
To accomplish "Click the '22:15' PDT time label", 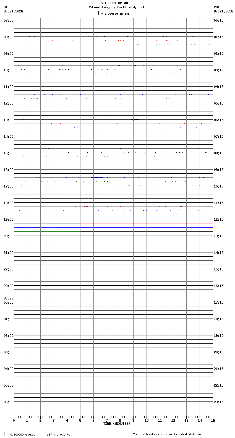I will 219,385.
